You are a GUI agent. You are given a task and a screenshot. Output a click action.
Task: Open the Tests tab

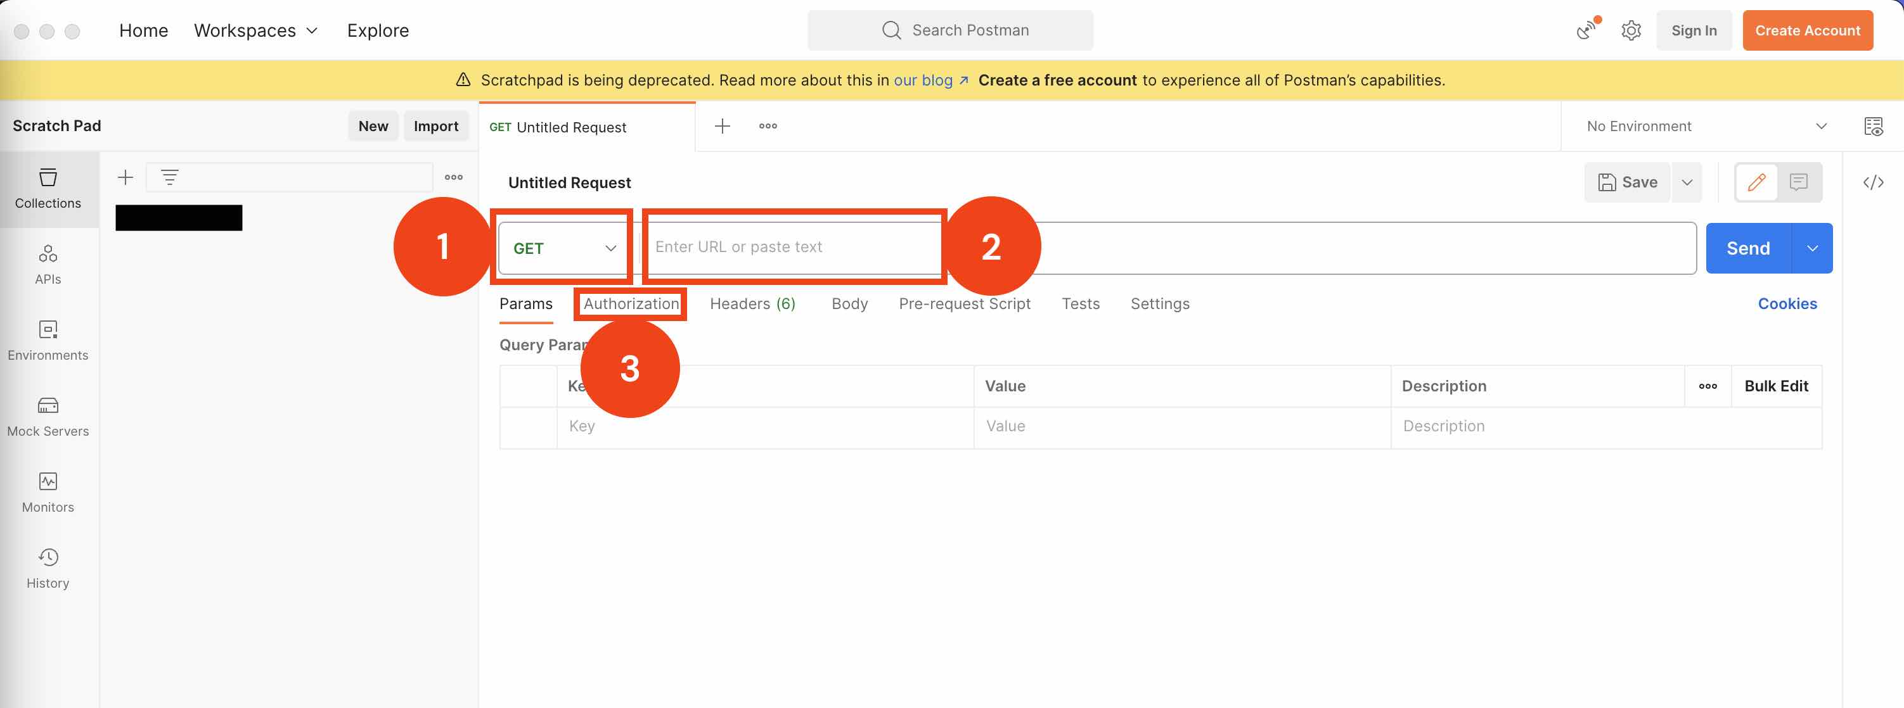[1081, 303]
